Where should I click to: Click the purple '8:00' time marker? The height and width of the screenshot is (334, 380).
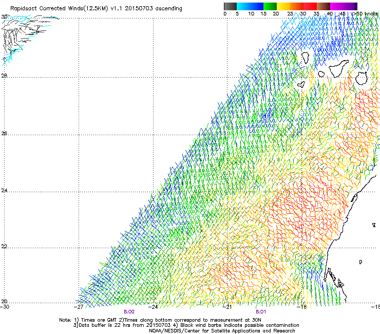click(x=129, y=312)
